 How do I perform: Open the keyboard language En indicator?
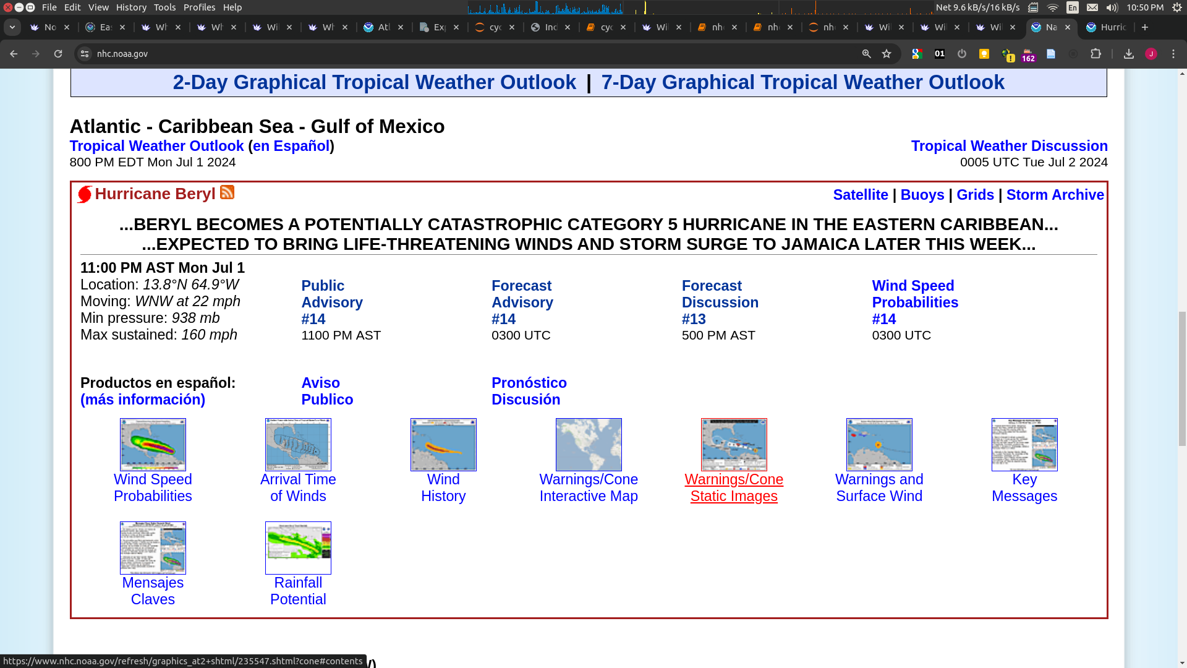pyautogui.click(x=1073, y=7)
